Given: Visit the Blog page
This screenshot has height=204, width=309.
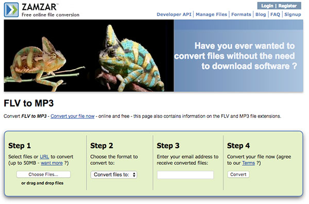Looking at the screenshot, I should [x=261, y=14].
